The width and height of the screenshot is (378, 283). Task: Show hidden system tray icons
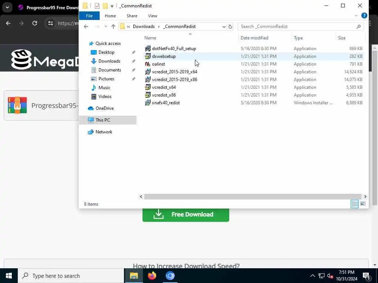[312, 276]
